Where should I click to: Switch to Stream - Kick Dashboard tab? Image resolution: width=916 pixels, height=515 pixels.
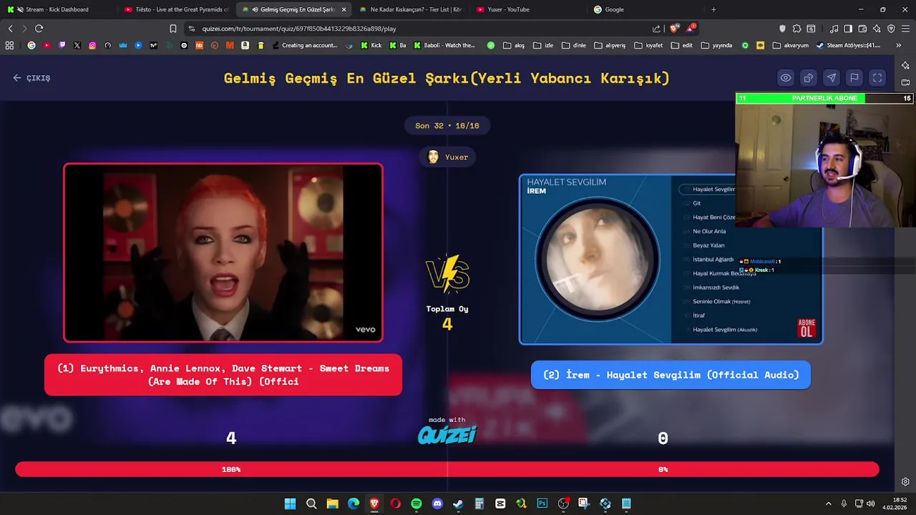(x=57, y=9)
